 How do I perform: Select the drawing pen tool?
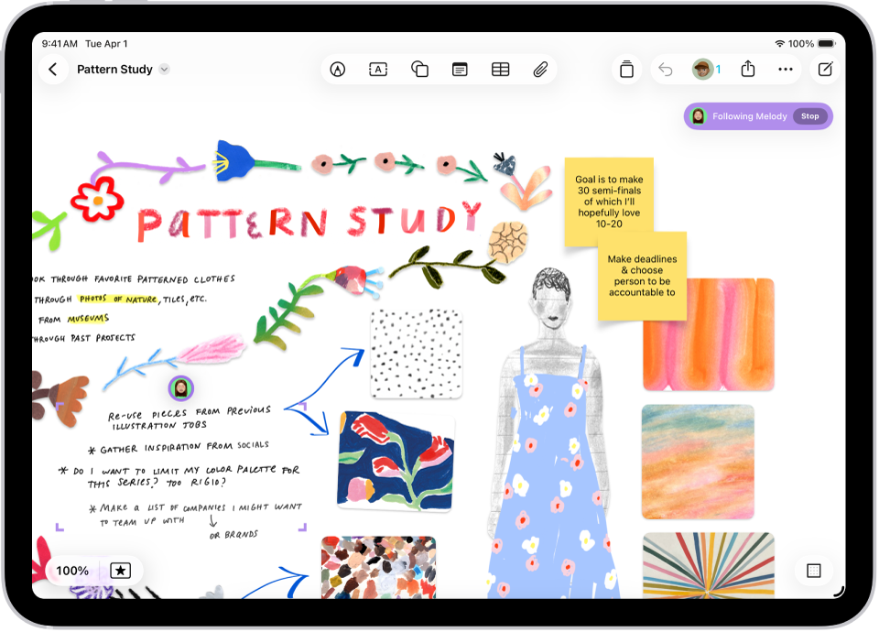[338, 70]
